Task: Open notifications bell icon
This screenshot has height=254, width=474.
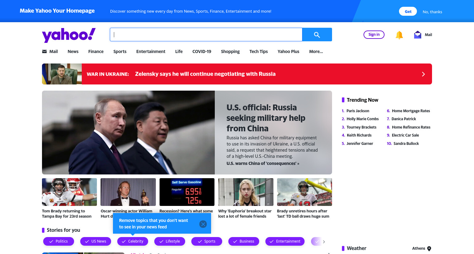Action: coord(399,35)
